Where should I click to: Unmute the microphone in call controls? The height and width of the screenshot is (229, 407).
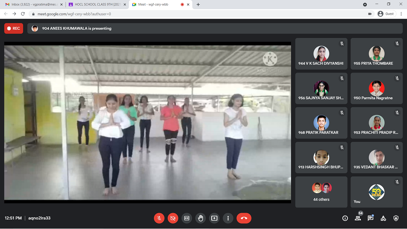tap(159, 218)
